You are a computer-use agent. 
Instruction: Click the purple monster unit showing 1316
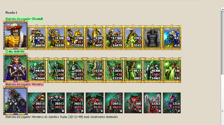(172, 103)
